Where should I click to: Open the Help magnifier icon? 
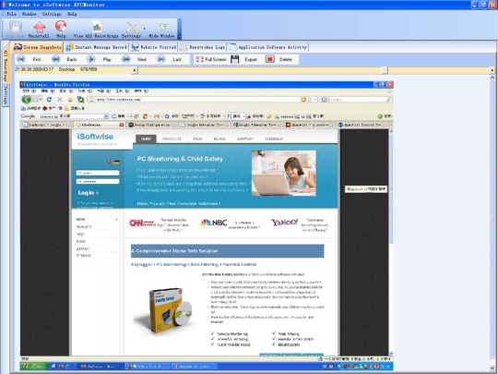tap(61, 27)
